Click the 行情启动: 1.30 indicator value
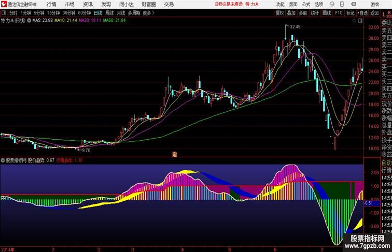 click(x=69, y=160)
